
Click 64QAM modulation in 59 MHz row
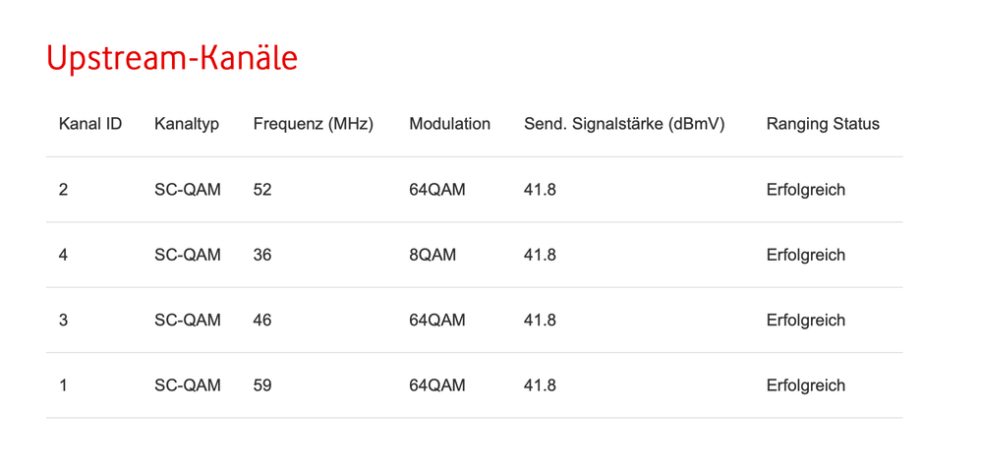click(x=436, y=385)
